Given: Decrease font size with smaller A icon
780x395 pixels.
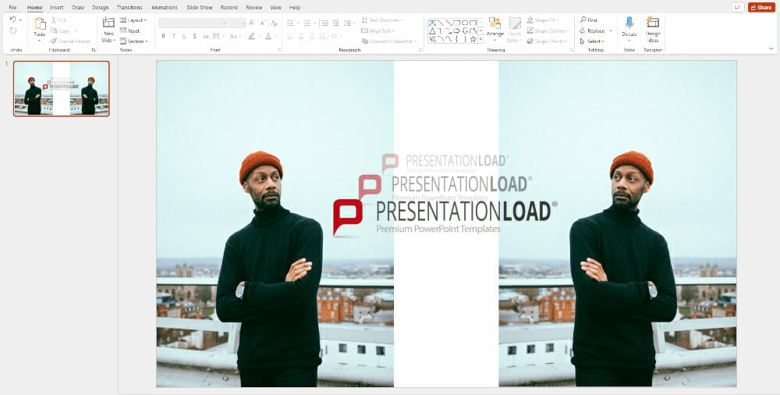Looking at the screenshot, I should point(262,23).
